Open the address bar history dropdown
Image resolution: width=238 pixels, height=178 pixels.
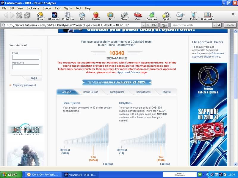(x=143, y=25)
